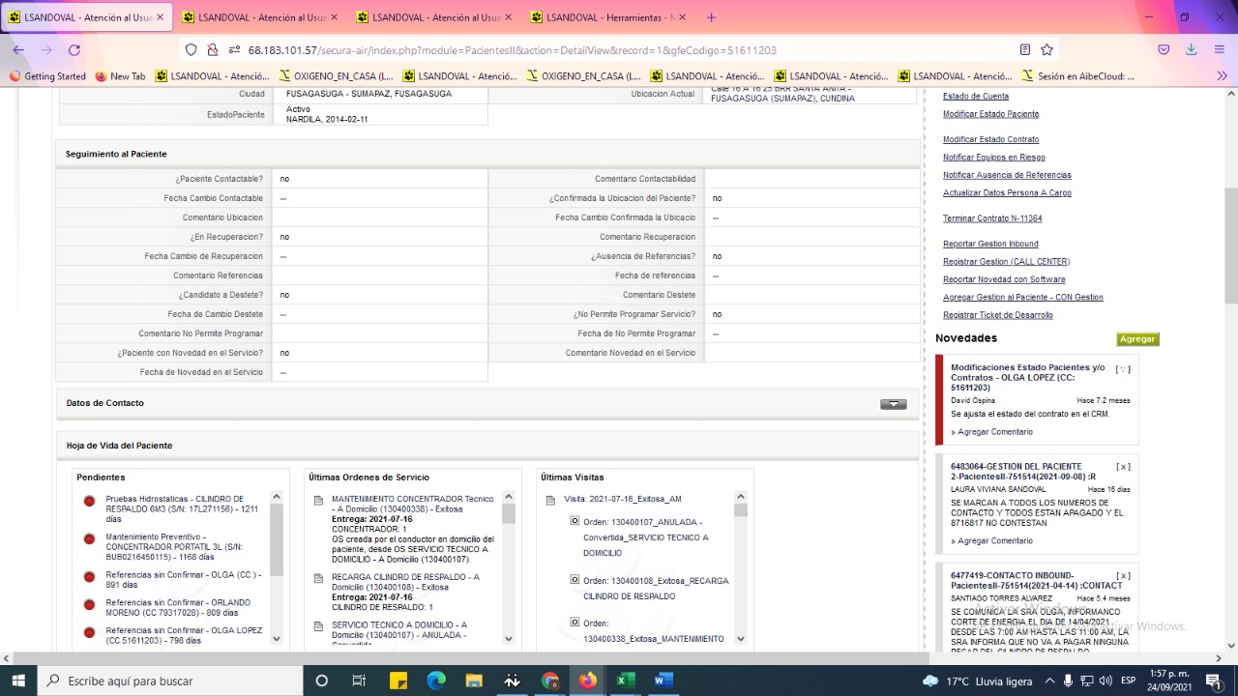Click Reportar Novedad con Software link
This screenshot has height=696, width=1238.
tap(1004, 279)
